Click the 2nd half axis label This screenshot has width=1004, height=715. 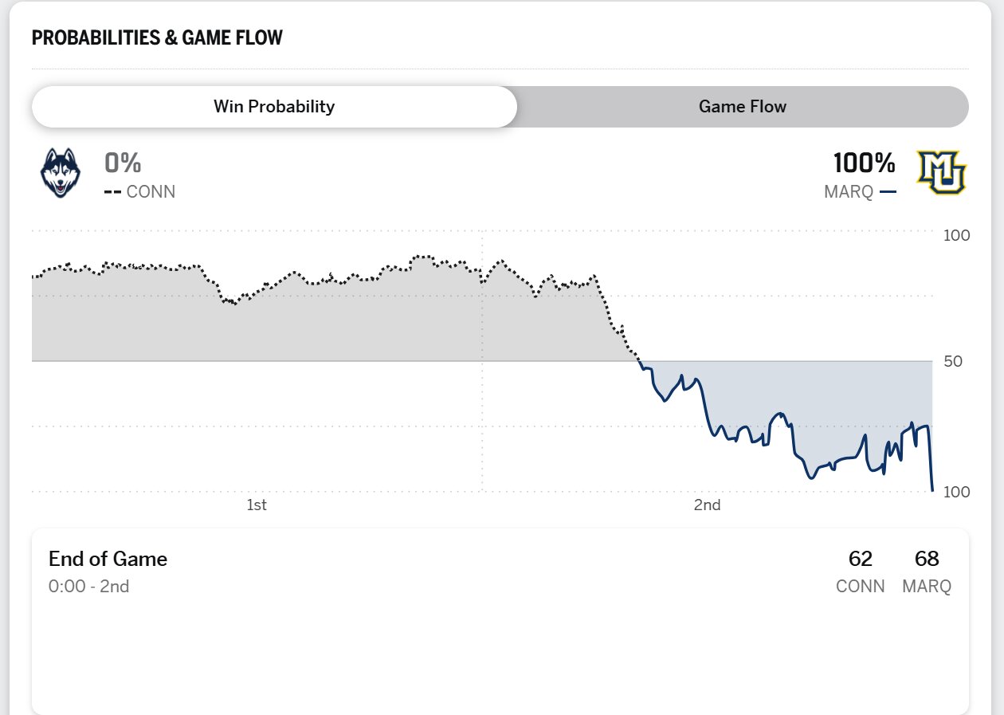[x=707, y=505]
